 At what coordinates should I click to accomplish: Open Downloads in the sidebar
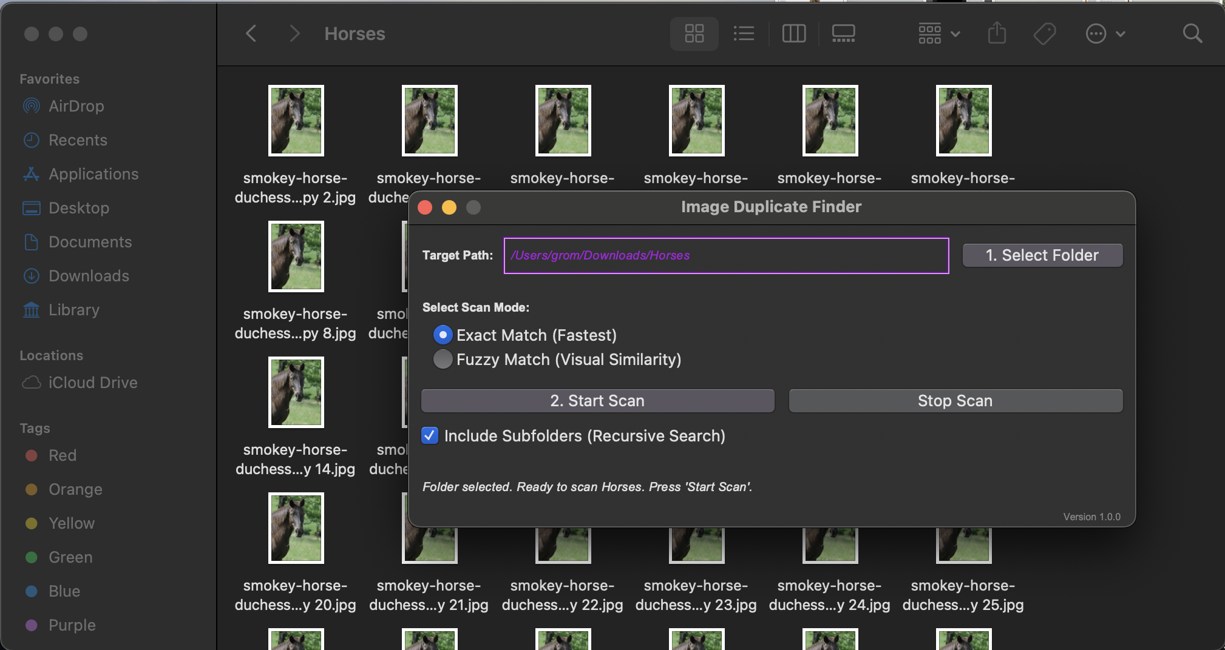(89, 276)
